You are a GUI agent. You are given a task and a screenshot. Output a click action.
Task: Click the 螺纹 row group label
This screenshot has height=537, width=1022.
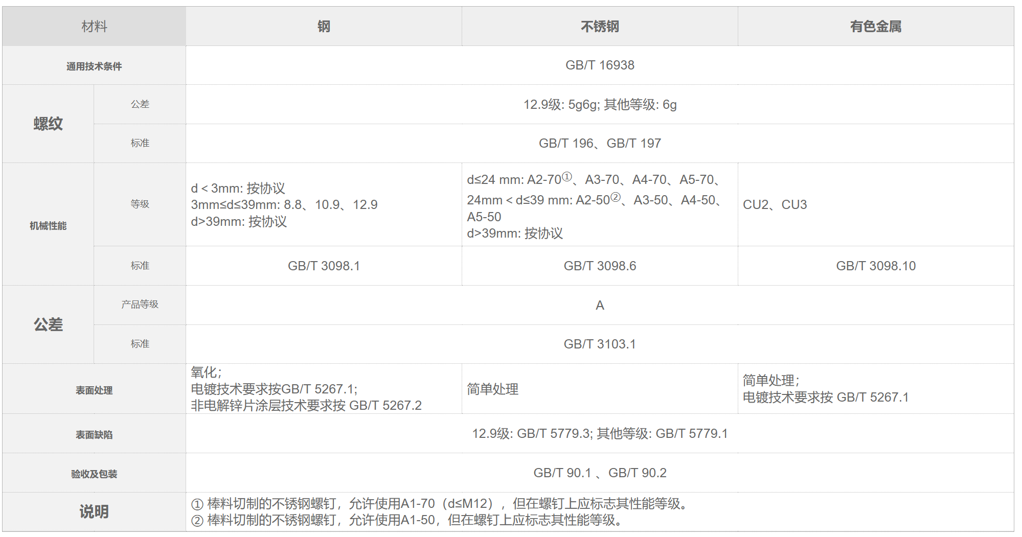pyautogui.click(x=48, y=124)
